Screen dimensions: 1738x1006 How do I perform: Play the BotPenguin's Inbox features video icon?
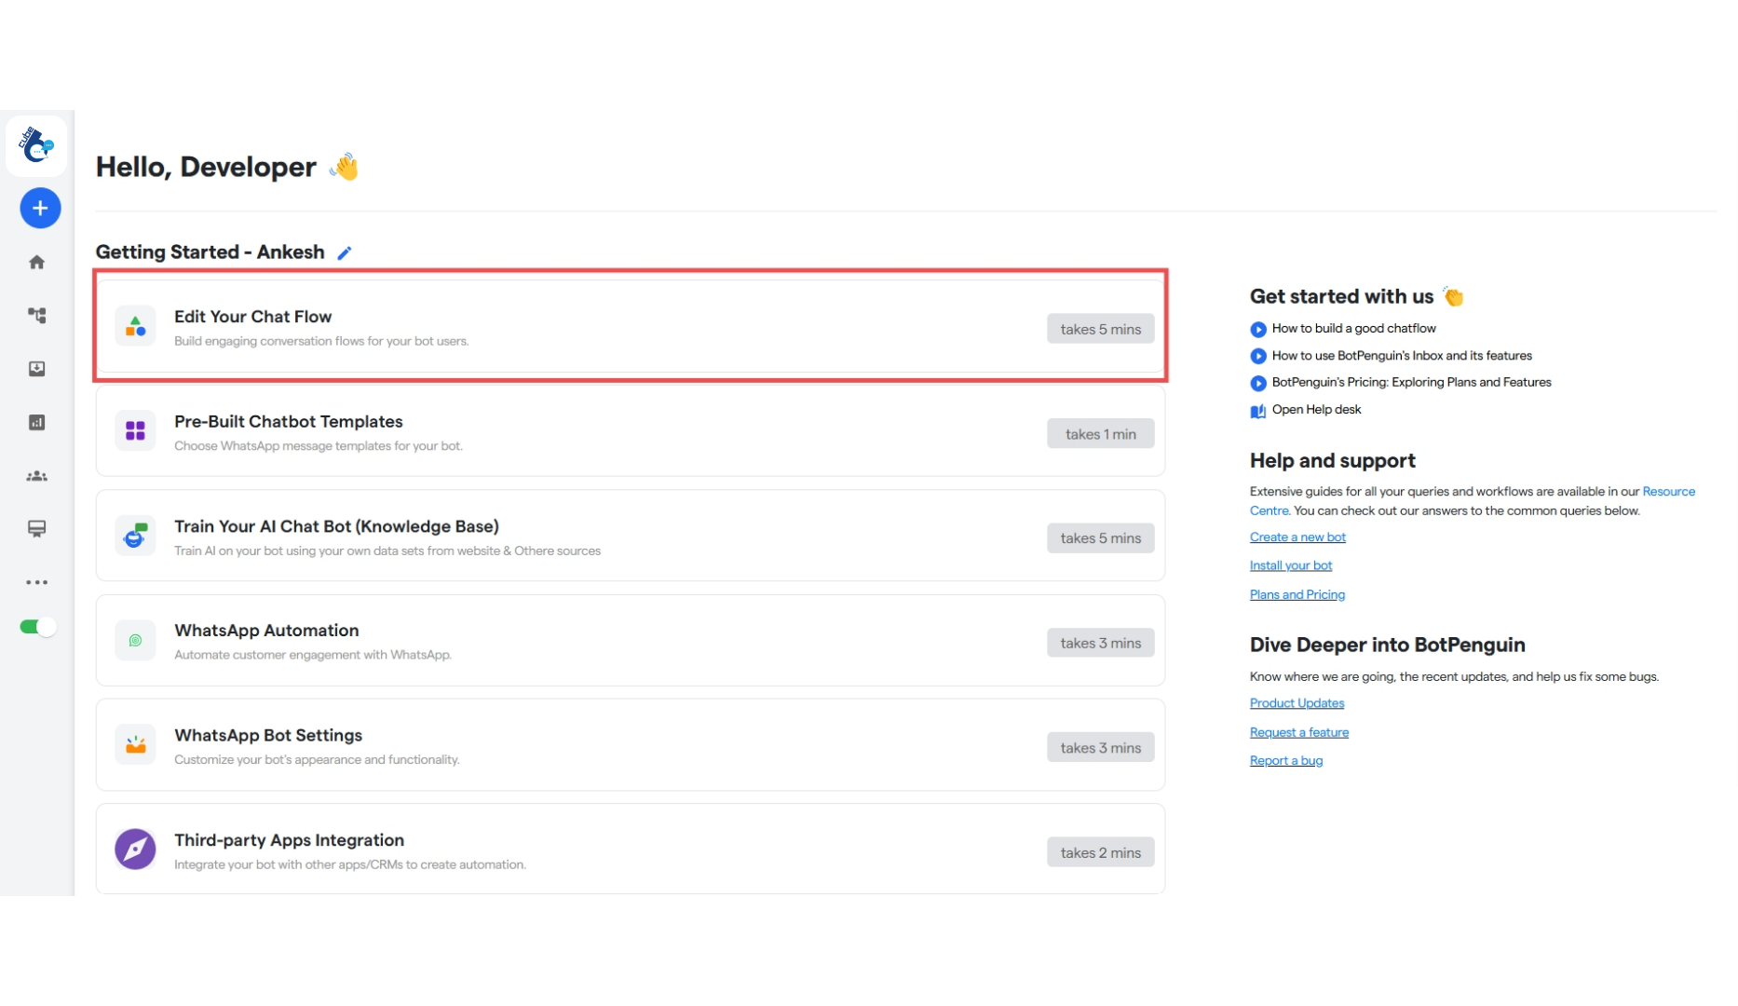pyautogui.click(x=1257, y=356)
